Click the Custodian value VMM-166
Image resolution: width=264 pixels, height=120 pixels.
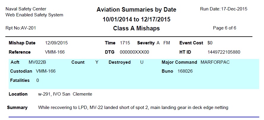pos(46,71)
